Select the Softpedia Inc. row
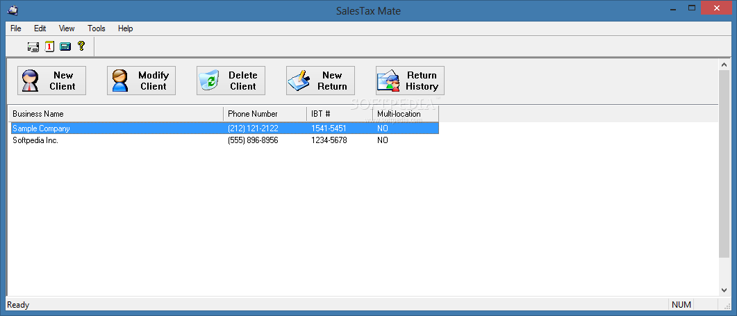Image resolution: width=737 pixels, height=316 pixels. click(x=224, y=140)
